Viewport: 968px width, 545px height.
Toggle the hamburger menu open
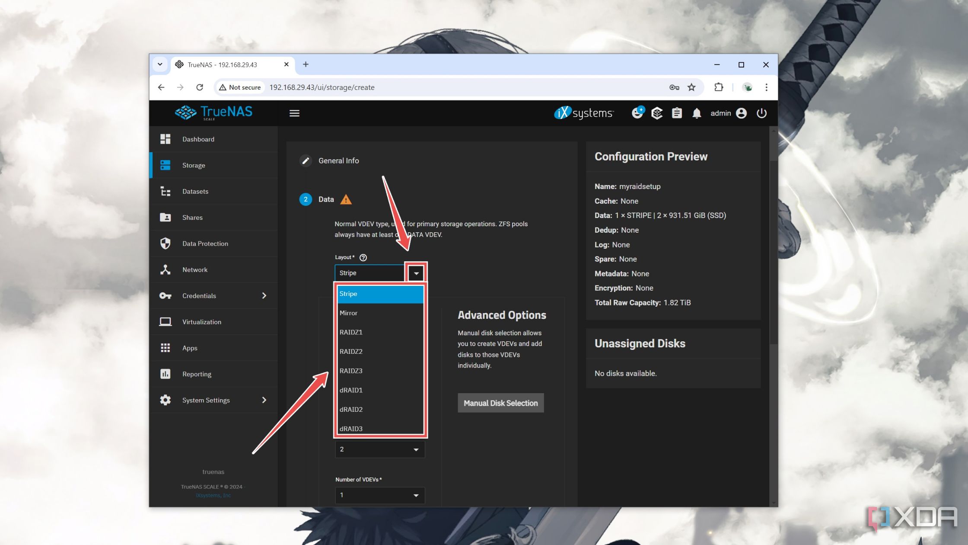295,113
